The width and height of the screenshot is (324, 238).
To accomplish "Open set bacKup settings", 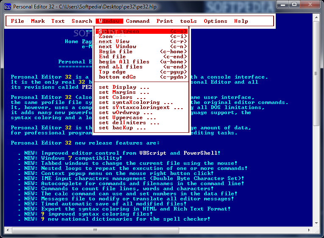I will click(141, 128).
